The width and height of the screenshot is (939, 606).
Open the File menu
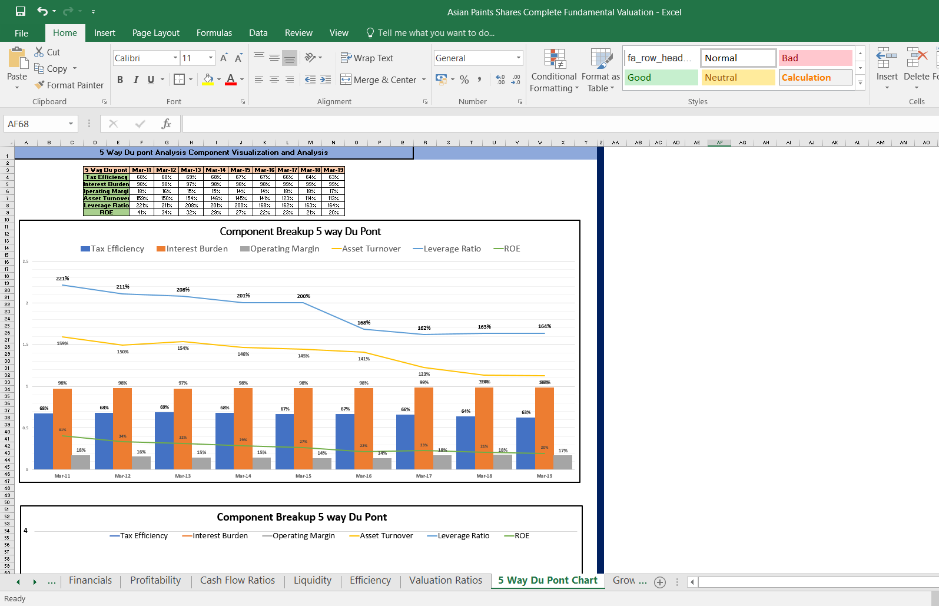(21, 33)
